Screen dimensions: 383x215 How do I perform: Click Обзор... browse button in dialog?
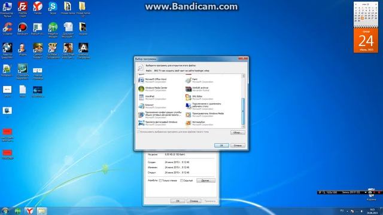click(238, 133)
